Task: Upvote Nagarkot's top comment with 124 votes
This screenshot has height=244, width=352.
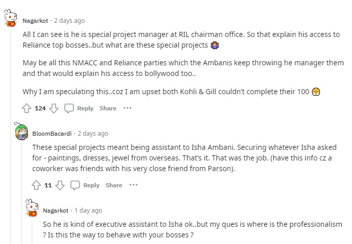Action: [x=27, y=108]
